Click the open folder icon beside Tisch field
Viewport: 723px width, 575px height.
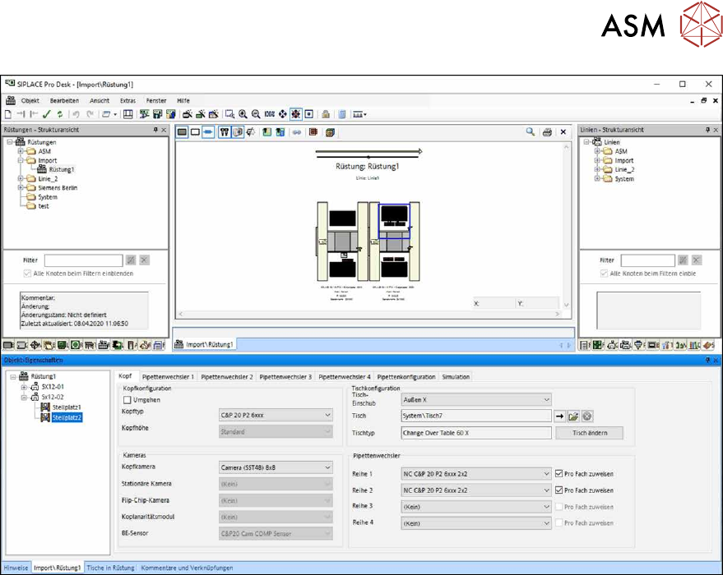573,416
